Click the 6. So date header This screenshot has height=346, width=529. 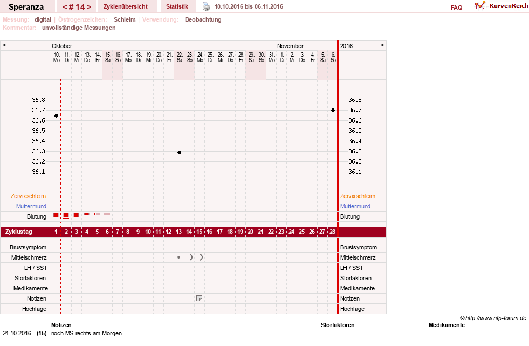333,57
